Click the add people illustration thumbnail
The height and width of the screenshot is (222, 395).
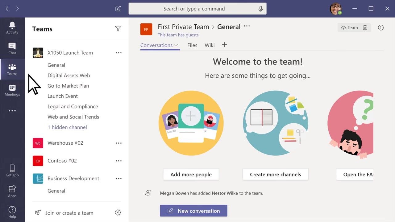[191, 123]
